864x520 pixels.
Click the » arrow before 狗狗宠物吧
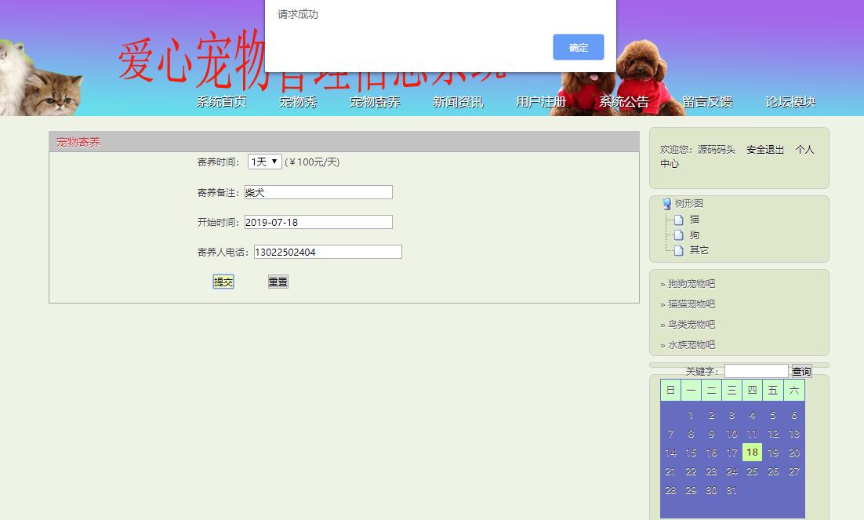click(x=663, y=283)
